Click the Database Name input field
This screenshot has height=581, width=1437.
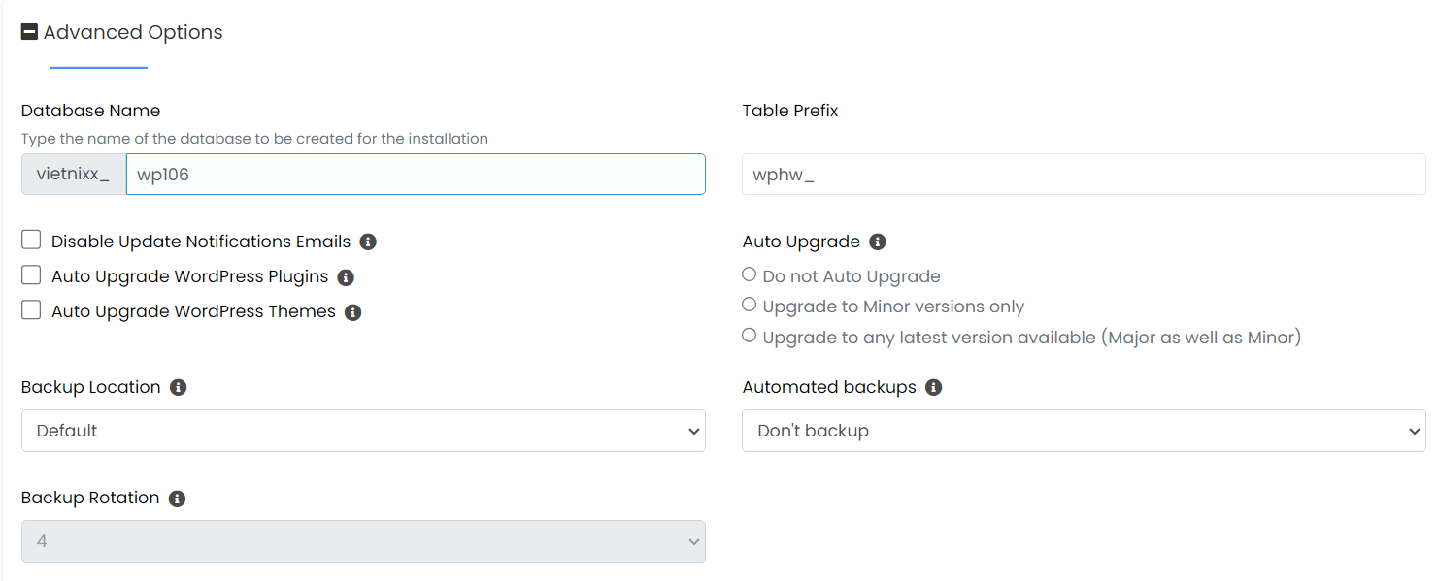416,175
